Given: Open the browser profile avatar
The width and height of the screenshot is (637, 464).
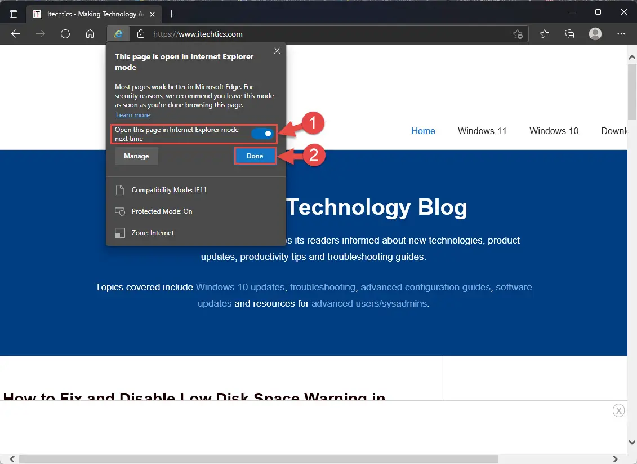Looking at the screenshot, I should click(595, 34).
